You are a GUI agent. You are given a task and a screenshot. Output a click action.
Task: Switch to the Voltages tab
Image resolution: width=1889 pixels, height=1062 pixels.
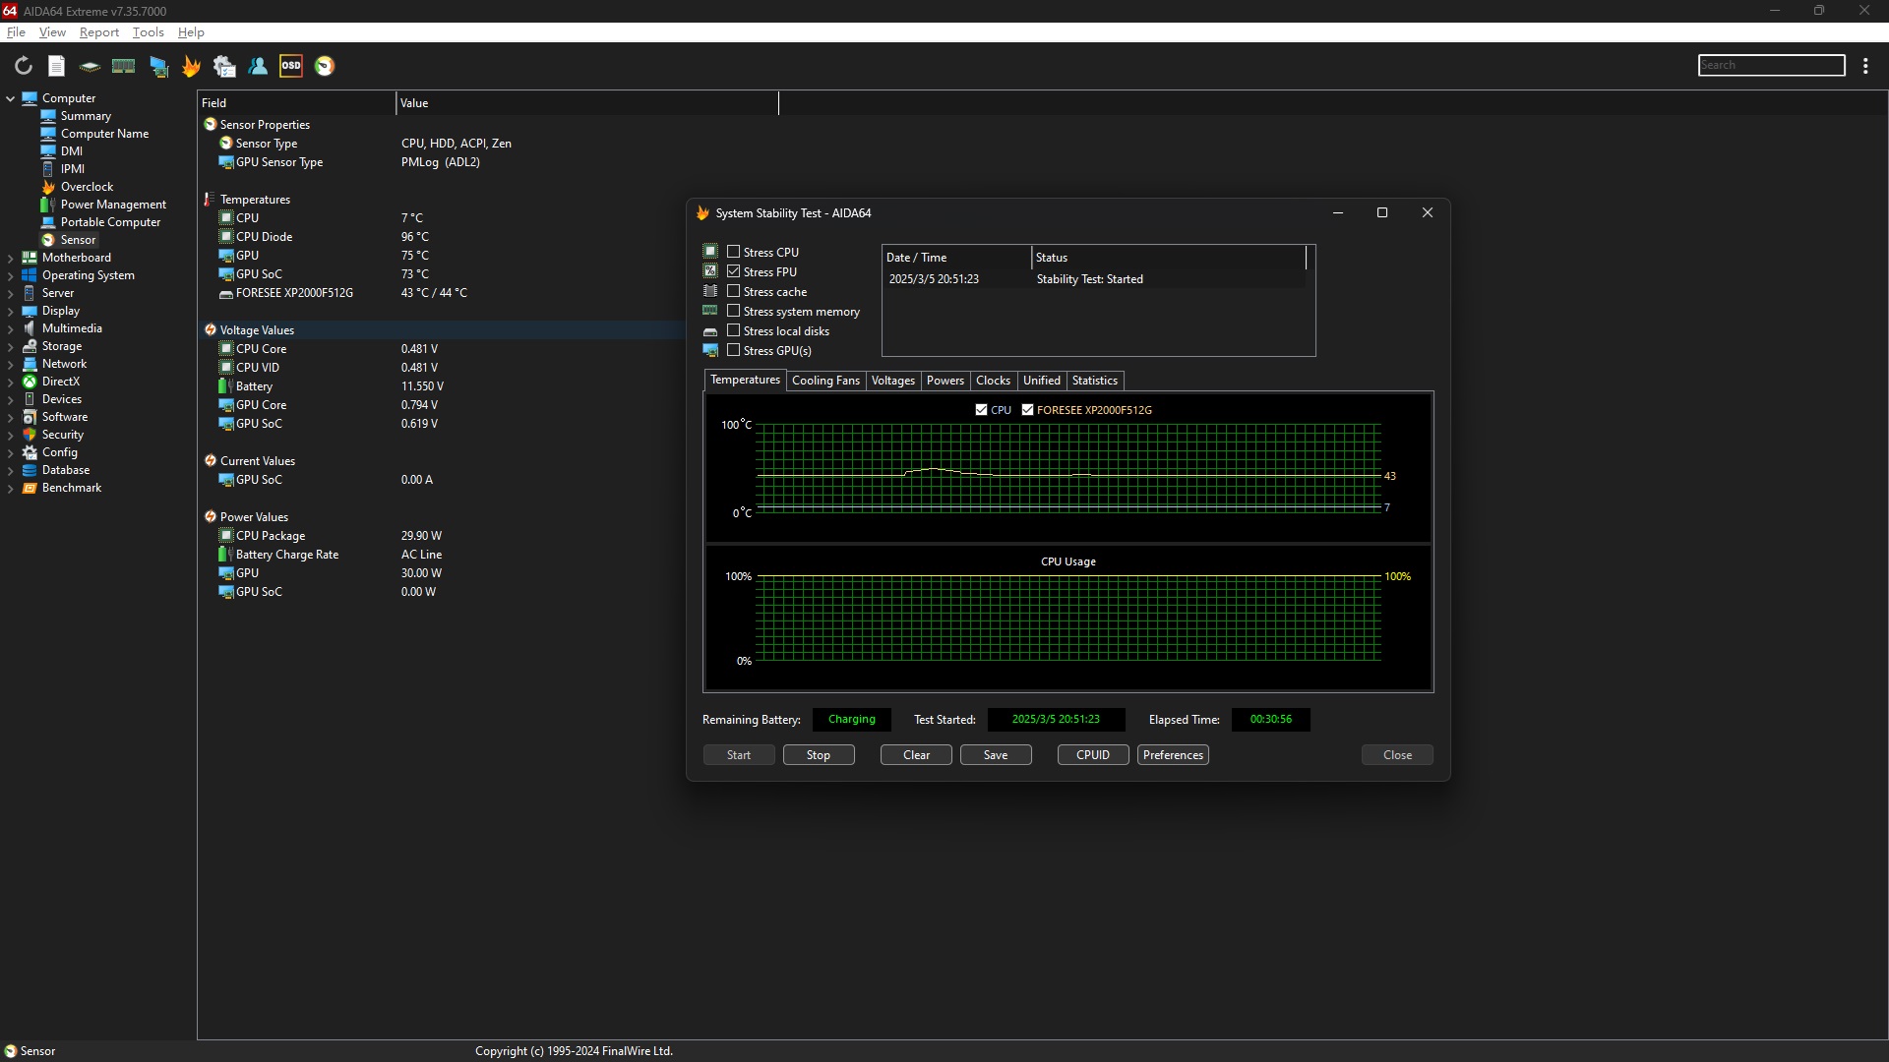click(893, 381)
